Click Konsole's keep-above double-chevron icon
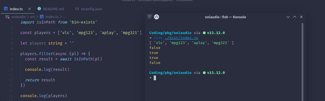The width and height of the screenshot is (325, 101). click(157, 17)
